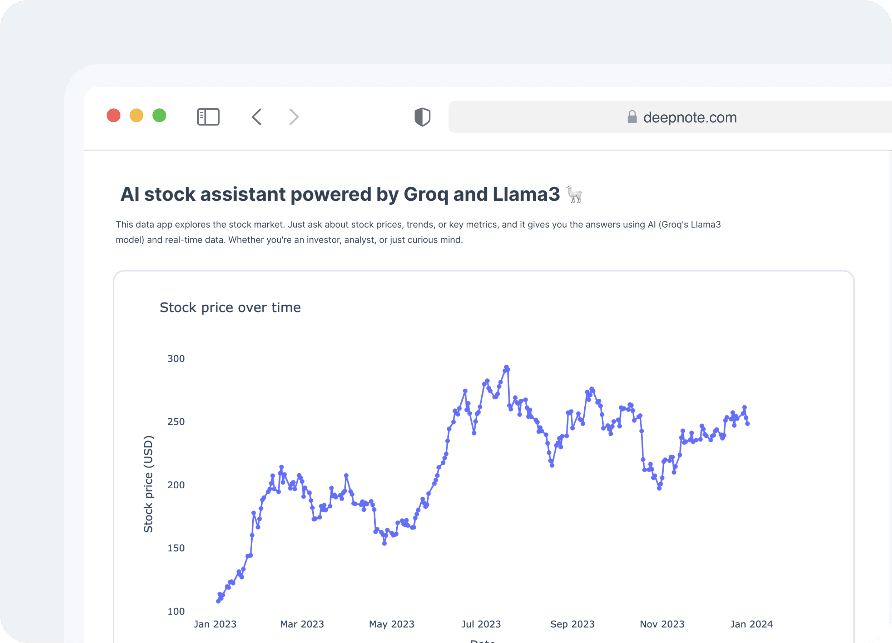Select the red window control button
The height and width of the screenshot is (643, 892).
pyautogui.click(x=113, y=115)
